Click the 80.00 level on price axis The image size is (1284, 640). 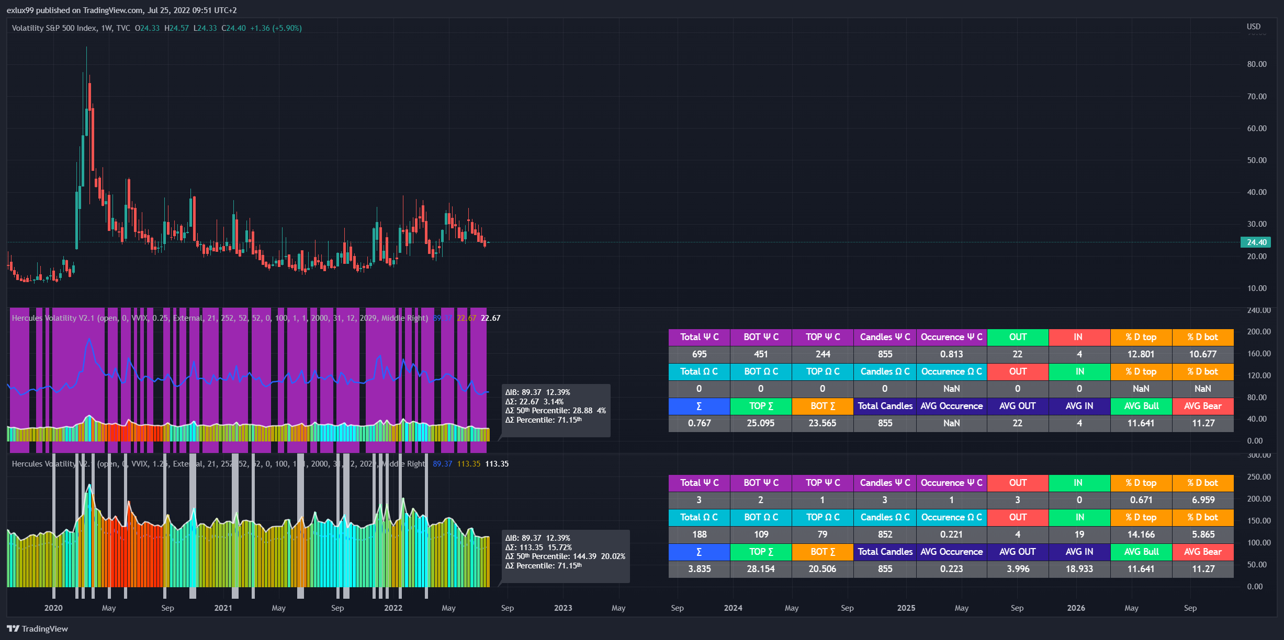[1256, 64]
